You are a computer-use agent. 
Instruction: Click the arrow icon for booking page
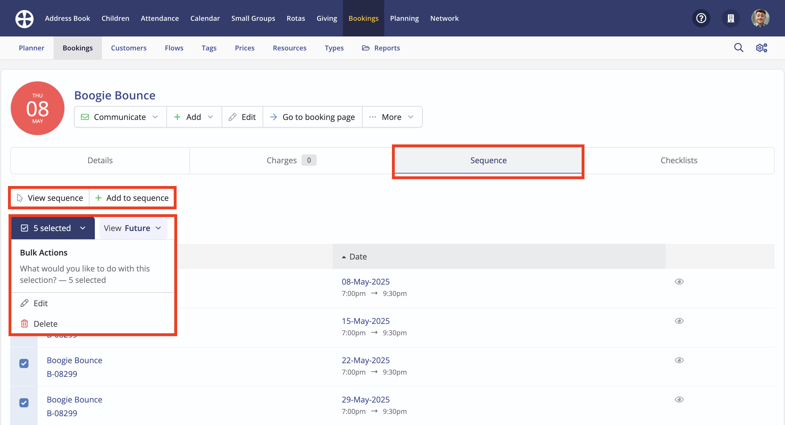coord(273,117)
